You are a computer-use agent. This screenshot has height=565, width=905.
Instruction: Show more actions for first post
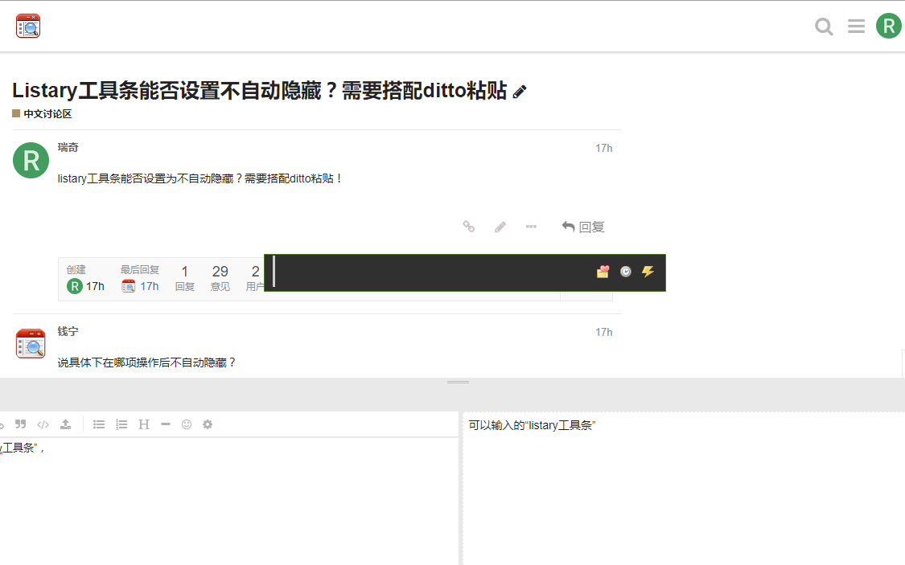click(531, 227)
